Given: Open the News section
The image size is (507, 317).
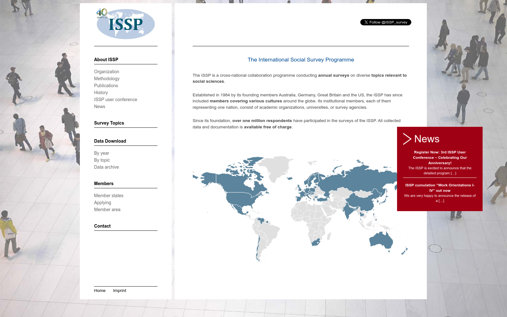Looking at the screenshot, I should click(99, 107).
